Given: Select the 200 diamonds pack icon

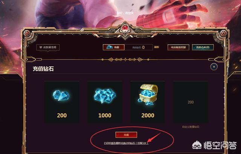Looking at the screenshot, I should pyautogui.click(x=61, y=95).
